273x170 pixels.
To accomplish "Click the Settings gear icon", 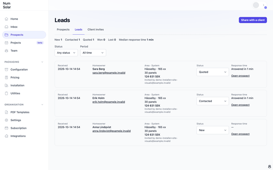I will point(6,120).
